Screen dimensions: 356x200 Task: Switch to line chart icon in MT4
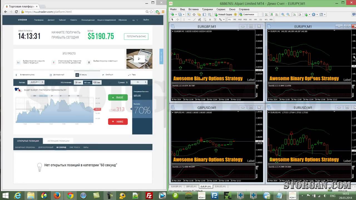277,14
